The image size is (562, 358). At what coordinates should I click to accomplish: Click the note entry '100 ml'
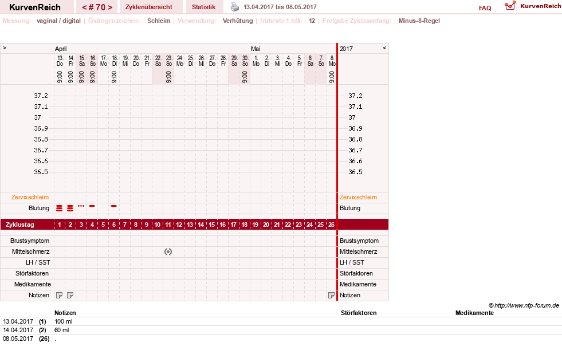[64, 321]
